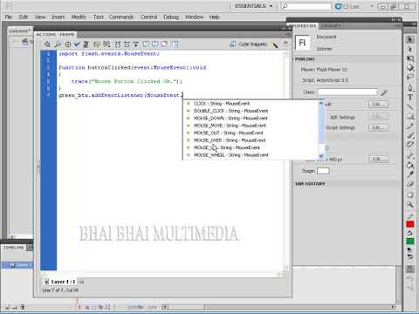
Task: Click the Apply line comment icon
Action: point(155,44)
